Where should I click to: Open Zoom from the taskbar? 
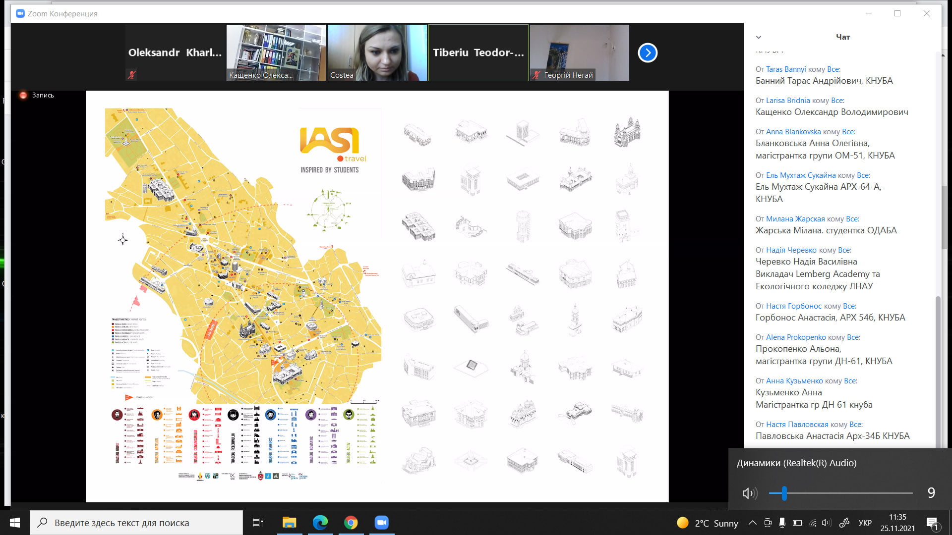(382, 523)
